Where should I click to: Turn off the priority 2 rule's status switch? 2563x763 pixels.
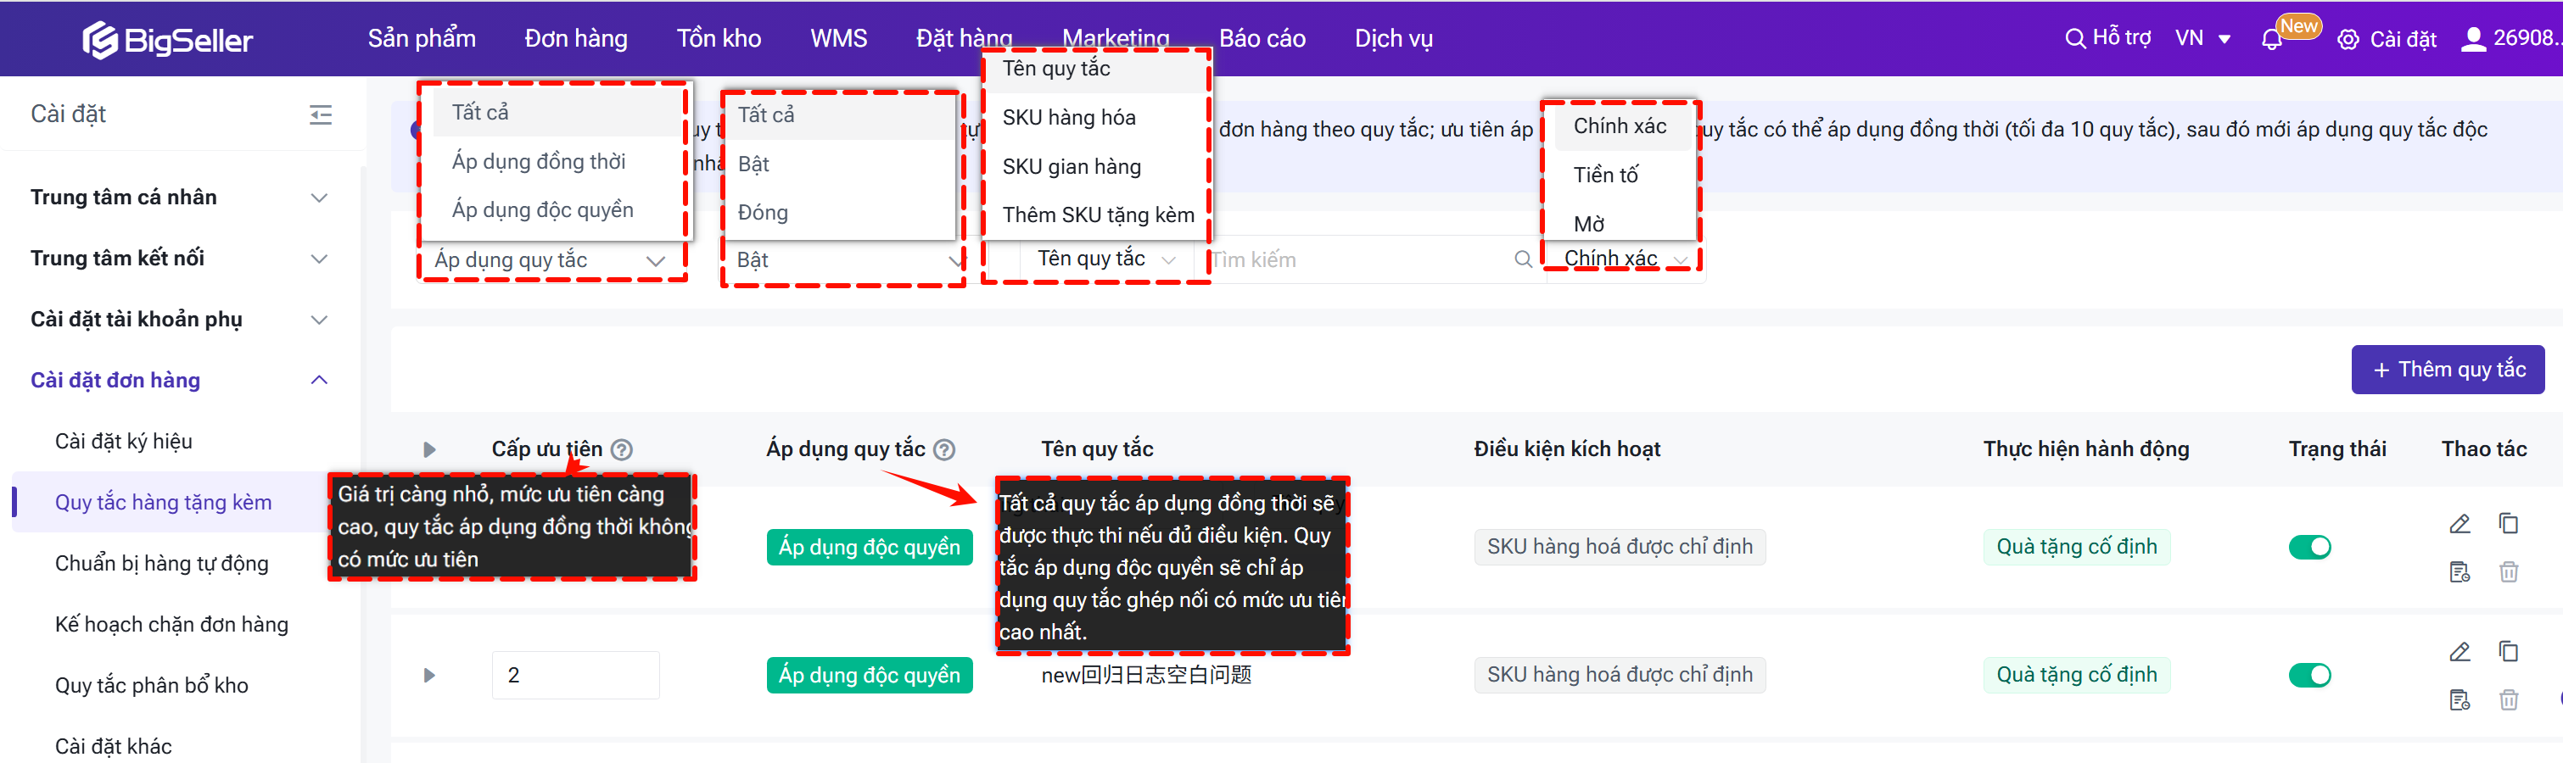tap(2309, 676)
